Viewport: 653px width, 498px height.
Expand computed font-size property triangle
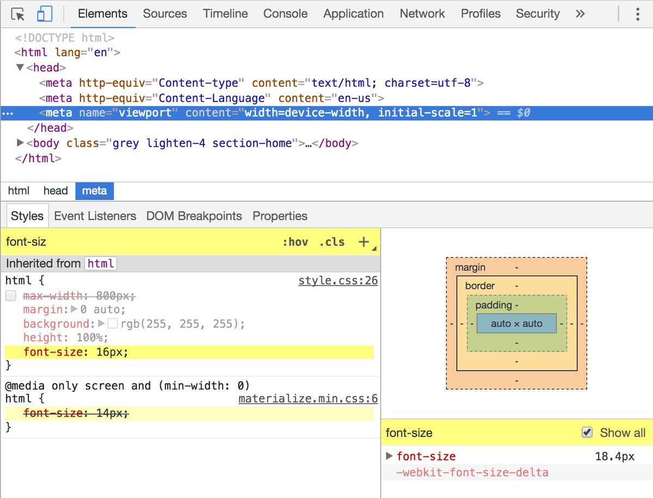tap(389, 456)
